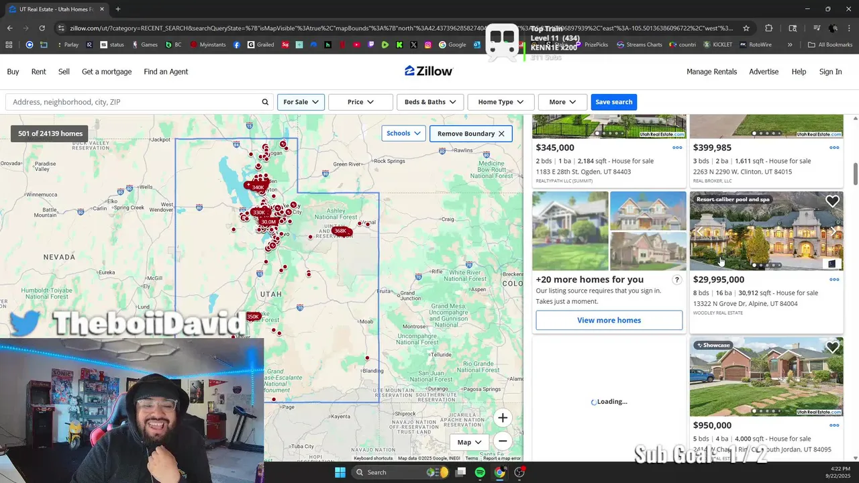Viewport: 859px width, 483px height.
Task: Open address 2263 N 2290 W, Clinton
Action: [x=742, y=172]
